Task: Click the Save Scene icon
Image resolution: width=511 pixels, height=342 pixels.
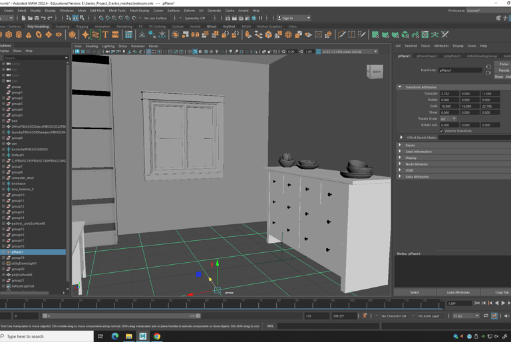Action: (x=37, y=18)
